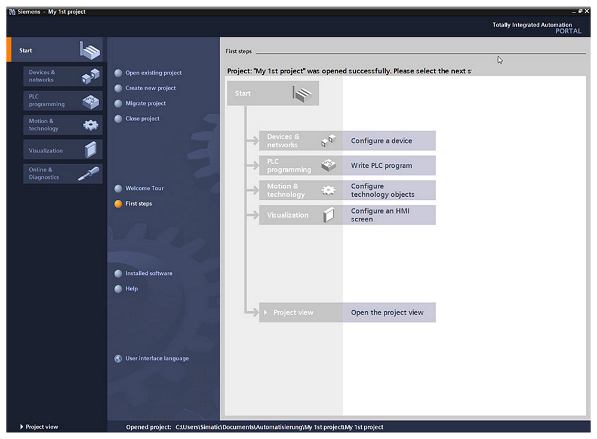Image resolution: width=597 pixels, height=439 pixels.
Task: Click the Help link text
Action: [x=132, y=289]
